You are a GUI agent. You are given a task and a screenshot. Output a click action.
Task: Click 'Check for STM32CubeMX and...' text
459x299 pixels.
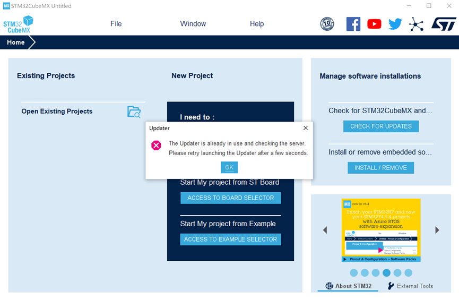[x=380, y=110]
